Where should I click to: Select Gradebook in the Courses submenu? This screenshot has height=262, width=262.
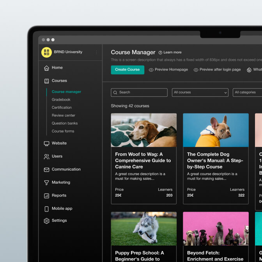[x=61, y=100]
